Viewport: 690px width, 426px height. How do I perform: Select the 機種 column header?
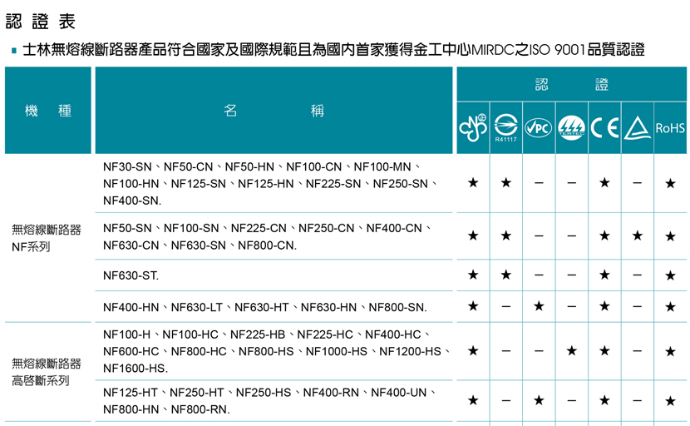[x=48, y=110]
